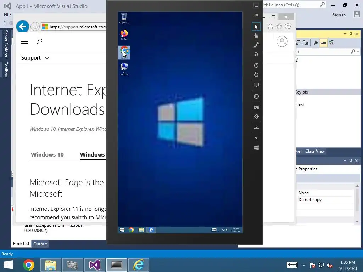The width and height of the screenshot is (363, 272).
Task: Enable pinch/zoom touch mode in the simulator
Action: [x=256, y=45]
